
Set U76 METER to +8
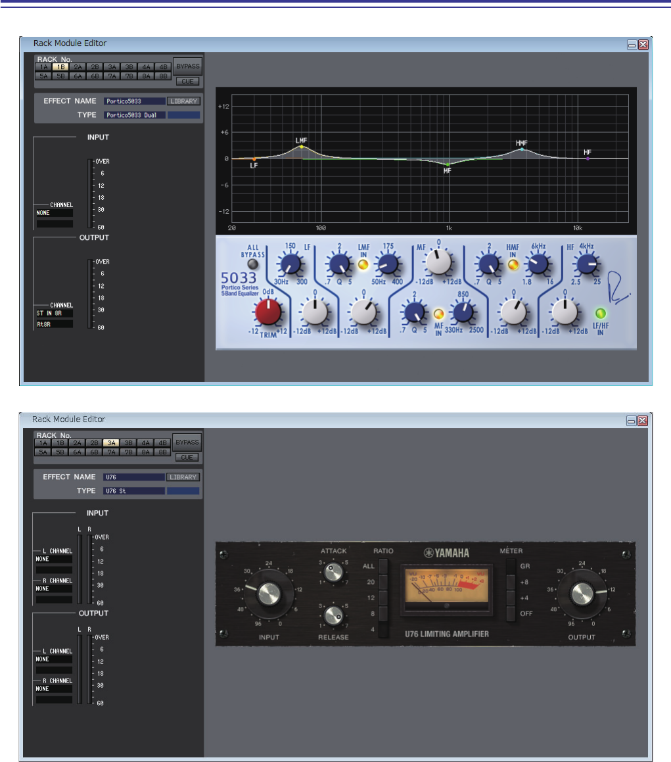[x=511, y=583]
